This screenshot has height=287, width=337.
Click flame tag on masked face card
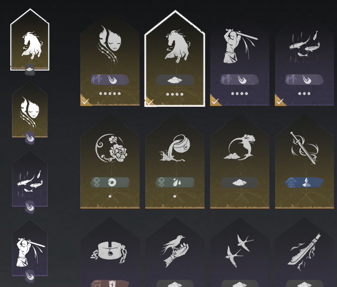pyautogui.click(x=112, y=80)
